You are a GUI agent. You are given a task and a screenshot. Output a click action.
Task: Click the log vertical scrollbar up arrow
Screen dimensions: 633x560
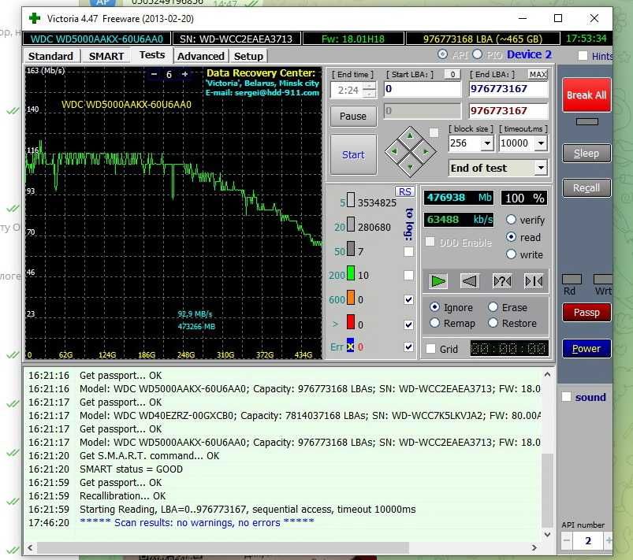(547, 374)
